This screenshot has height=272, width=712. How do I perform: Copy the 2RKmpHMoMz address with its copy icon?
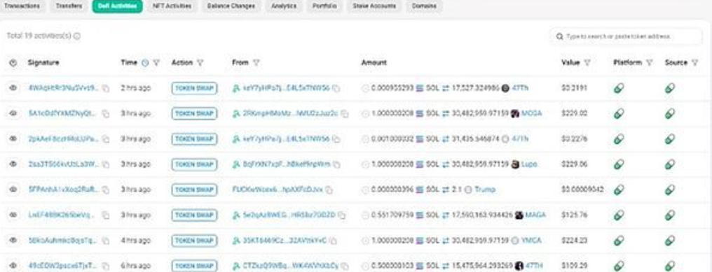pyautogui.click(x=345, y=114)
